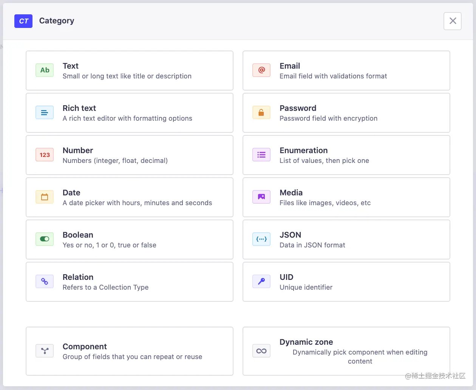Click 'A rich text editor with formatting options'

click(x=127, y=118)
